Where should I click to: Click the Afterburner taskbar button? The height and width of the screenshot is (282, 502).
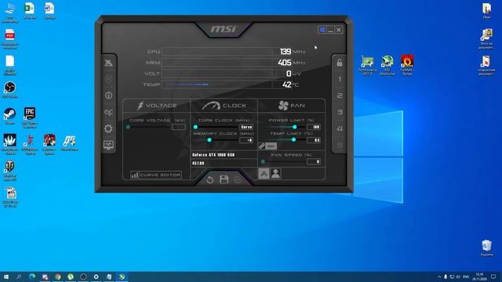pyautogui.click(x=122, y=277)
